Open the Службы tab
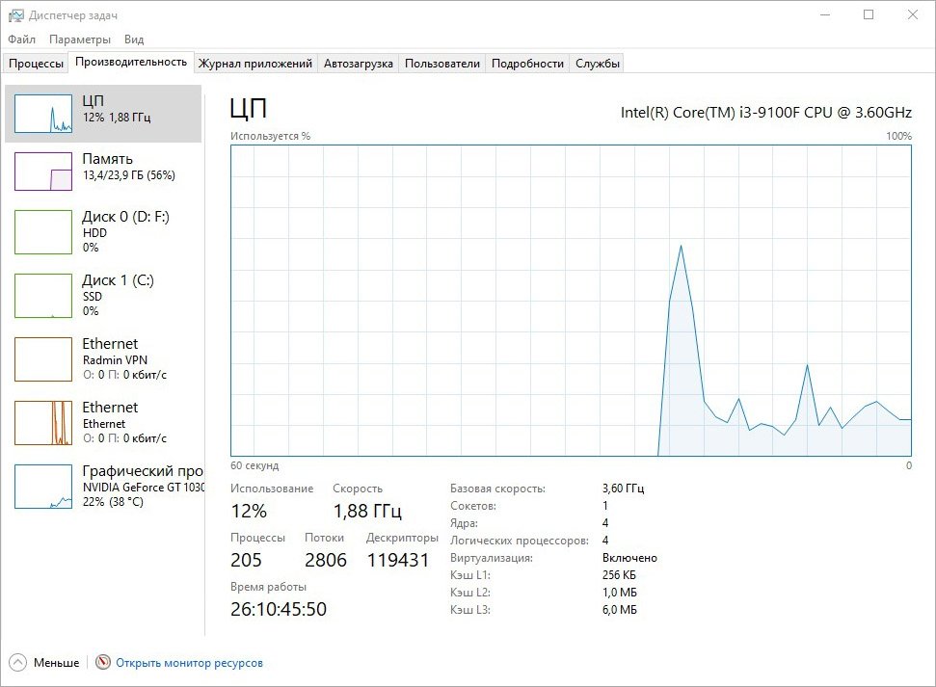Image resolution: width=936 pixels, height=687 pixels. click(x=598, y=64)
